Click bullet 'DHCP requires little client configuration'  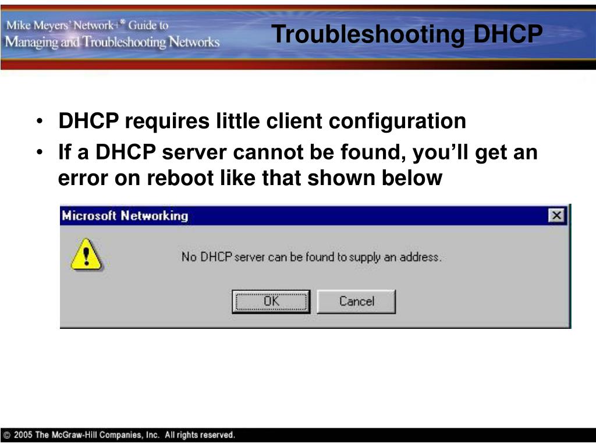pyautogui.click(x=262, y=121)
